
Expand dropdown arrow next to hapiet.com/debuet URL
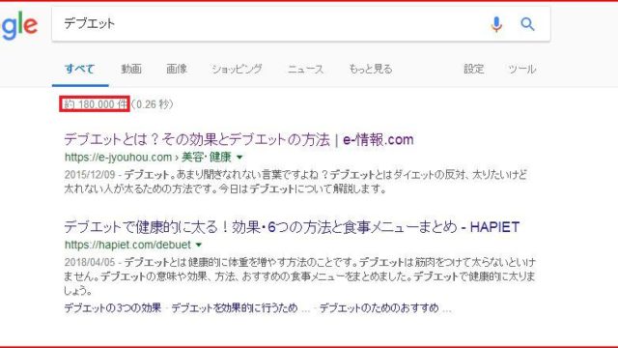(199, 245)
